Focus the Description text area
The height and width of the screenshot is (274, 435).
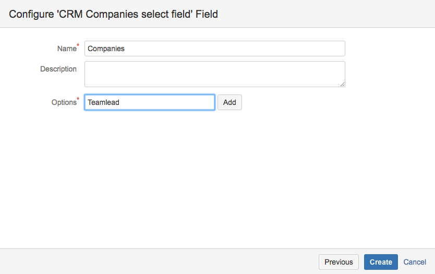(214, 74)
